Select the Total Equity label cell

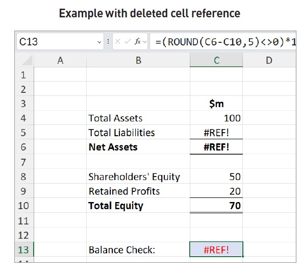138,206
